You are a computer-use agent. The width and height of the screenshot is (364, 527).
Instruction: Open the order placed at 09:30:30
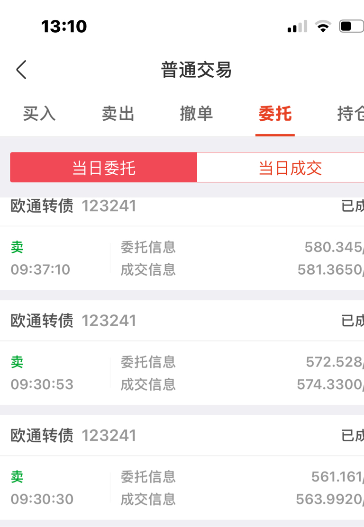pyautogui.click(x=182, y=488)
